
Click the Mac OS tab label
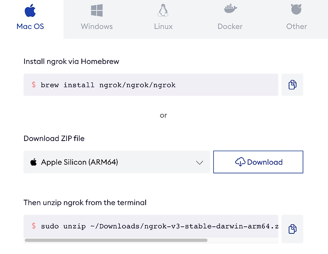tap(30, 26)
